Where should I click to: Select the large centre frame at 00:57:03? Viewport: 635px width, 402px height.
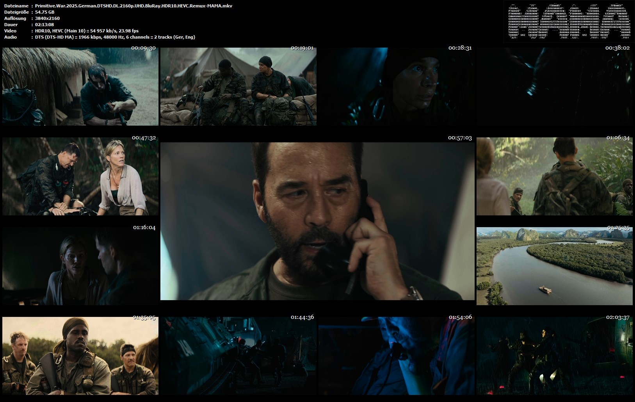coord(317,221)
